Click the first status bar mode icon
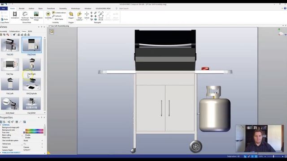This screenshot has width=287, height=161. click(245, 157)
